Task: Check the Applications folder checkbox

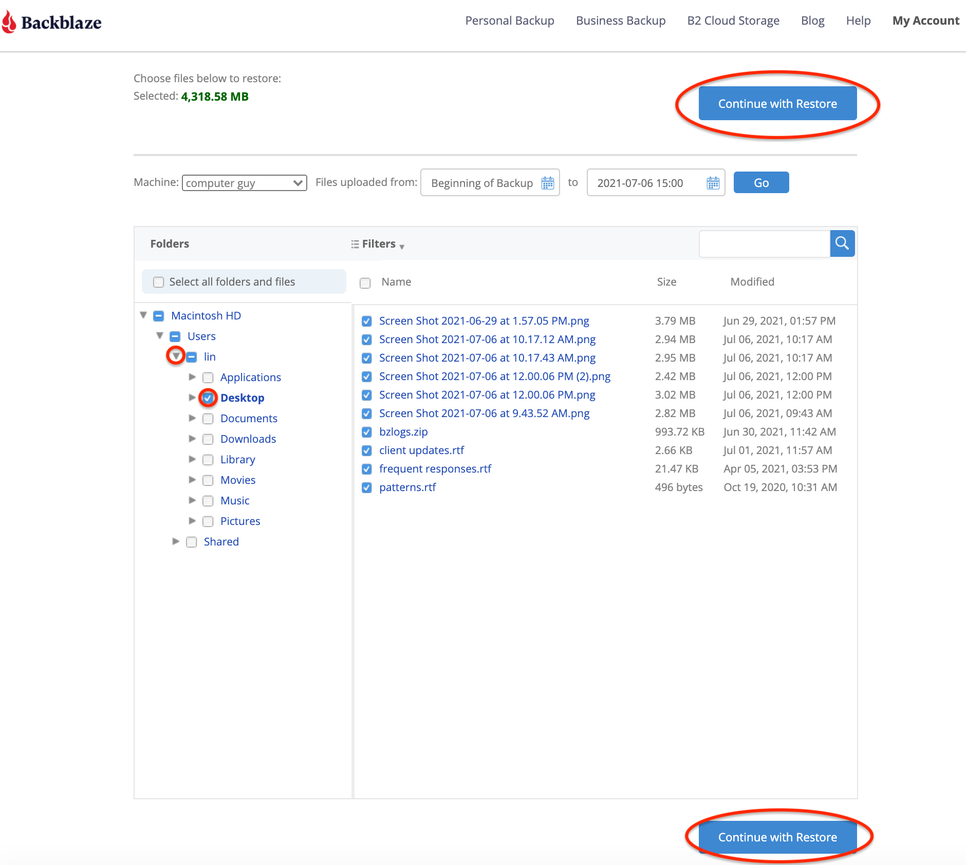Action: (208, 378)
